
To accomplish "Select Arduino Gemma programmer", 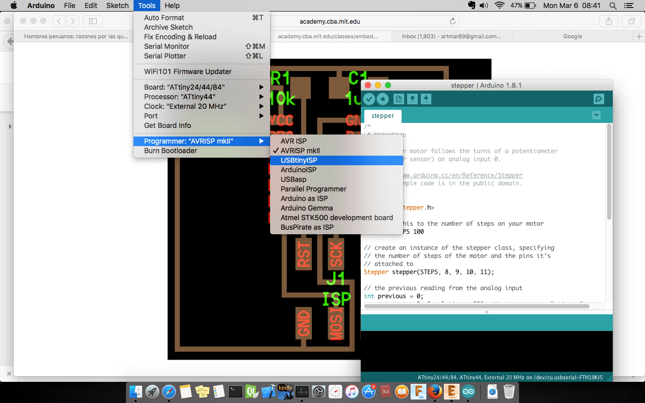I will pyautogui.click(x=337, y=208).
